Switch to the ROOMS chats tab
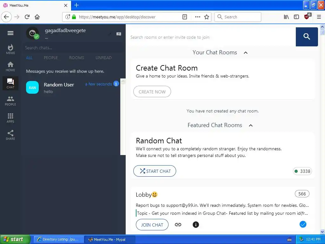The height and width of the screenshot is (244, 325). 77,58
